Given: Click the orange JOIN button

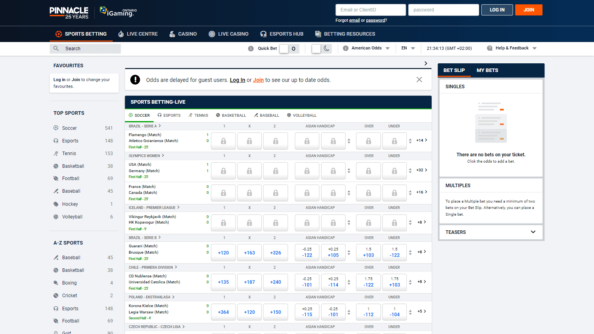Looking at the screenshot, I should [x=529, y=10].
